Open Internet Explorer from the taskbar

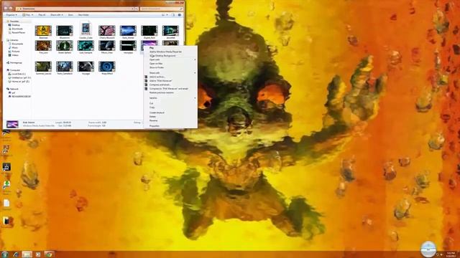coord(16,254)
